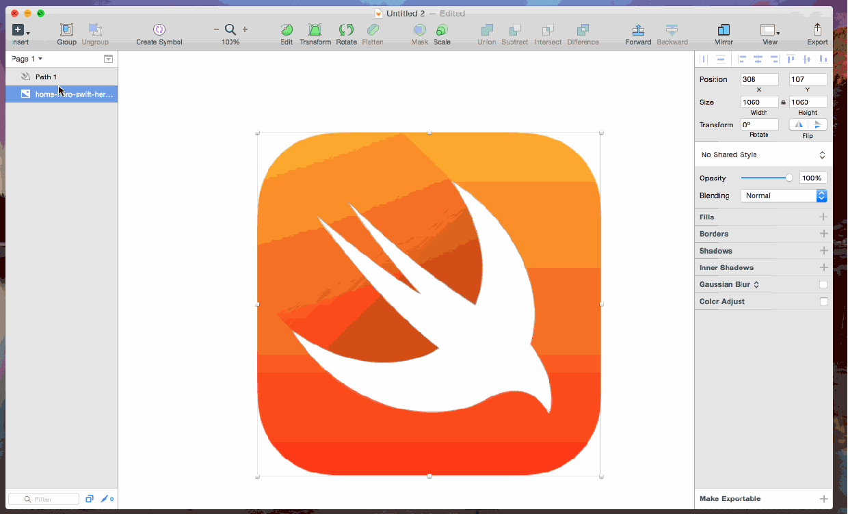
Task: Click the Rotate tool icon
Action: point(346,30)
